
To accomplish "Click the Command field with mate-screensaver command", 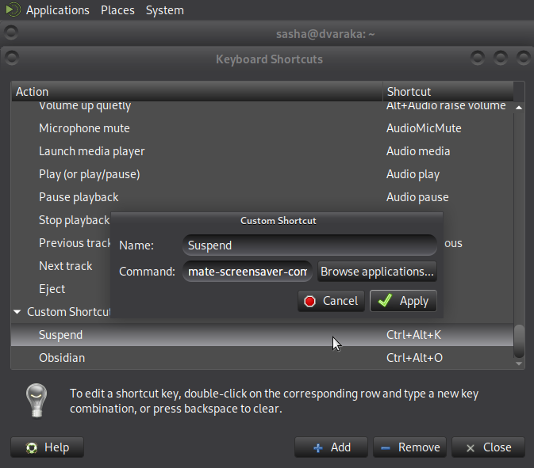I will pos(248,271).
